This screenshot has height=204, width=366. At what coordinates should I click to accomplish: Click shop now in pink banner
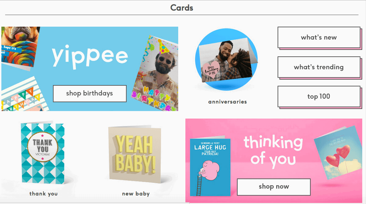(274, 187)
